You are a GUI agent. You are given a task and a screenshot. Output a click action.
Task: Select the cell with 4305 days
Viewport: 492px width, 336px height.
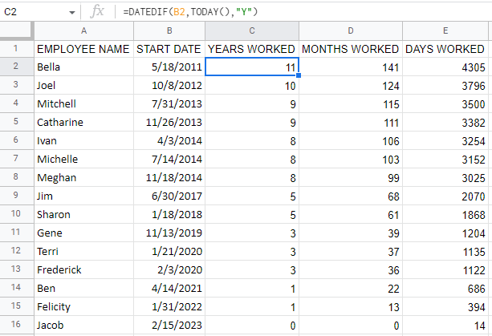pos(446,67)
